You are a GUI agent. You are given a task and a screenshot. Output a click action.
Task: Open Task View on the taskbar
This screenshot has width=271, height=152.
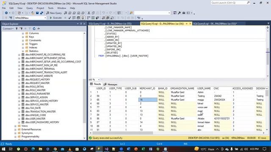pyautogui.click(x=11, y=149)
